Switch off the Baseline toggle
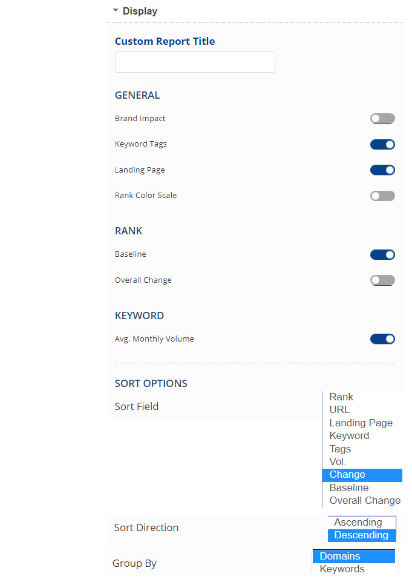Screen dimensions: 412x585 (382, 254)
